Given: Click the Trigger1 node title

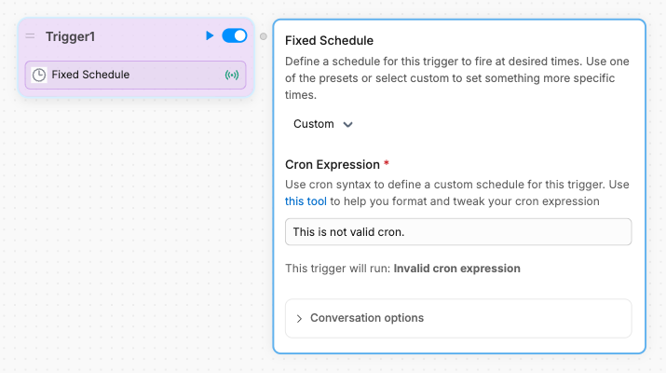Looking at the screenshot, I should tap(70, 36).
